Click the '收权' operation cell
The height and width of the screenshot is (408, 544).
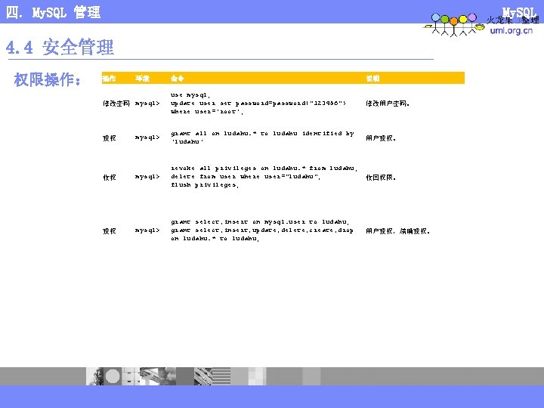[110, 178]
